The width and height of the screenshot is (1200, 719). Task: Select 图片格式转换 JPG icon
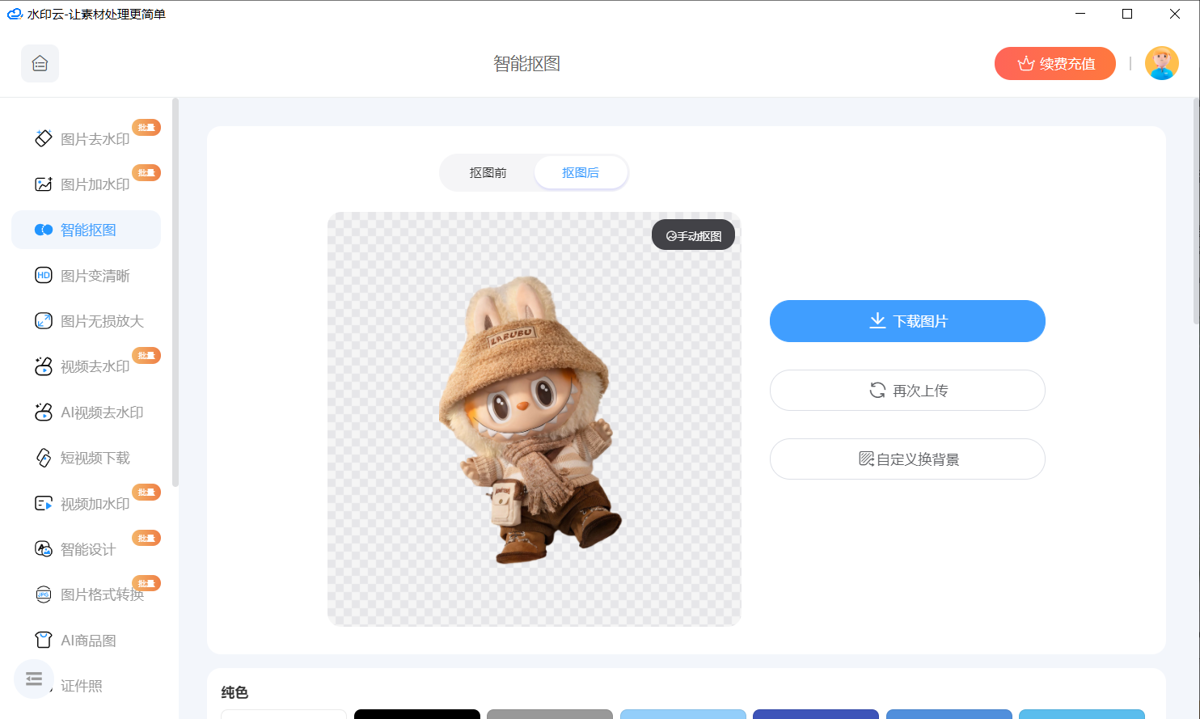point(44,594)
